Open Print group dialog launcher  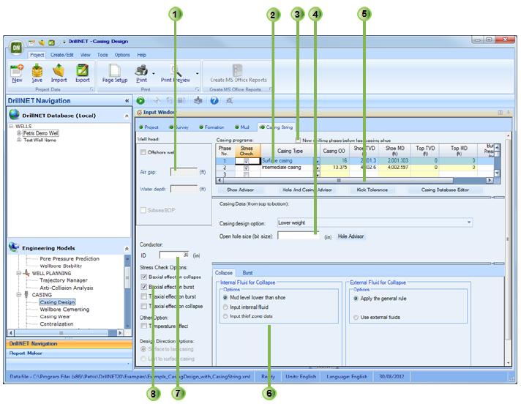point(198,89)
